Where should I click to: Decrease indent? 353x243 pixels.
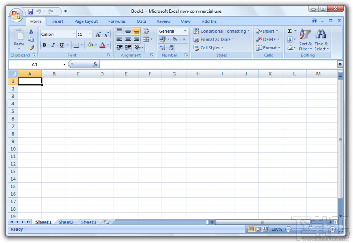coord(119,48)
